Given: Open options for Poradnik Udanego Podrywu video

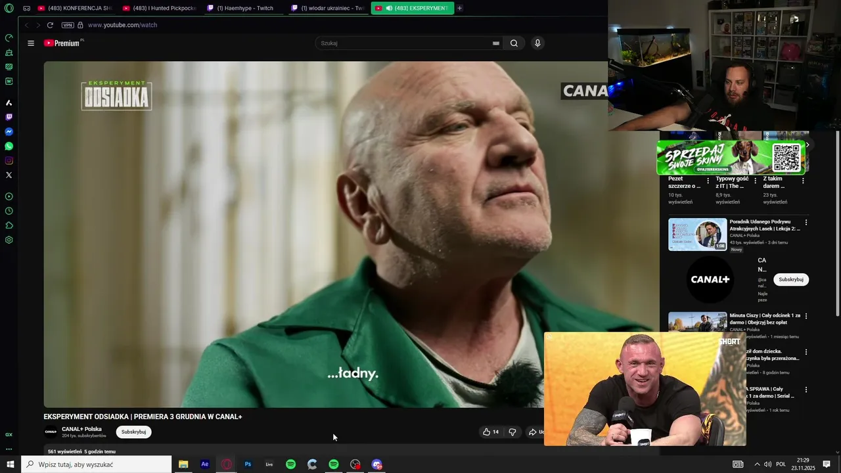Looking at the screenshot, I should pyautogui.click(x=806, y=223).
